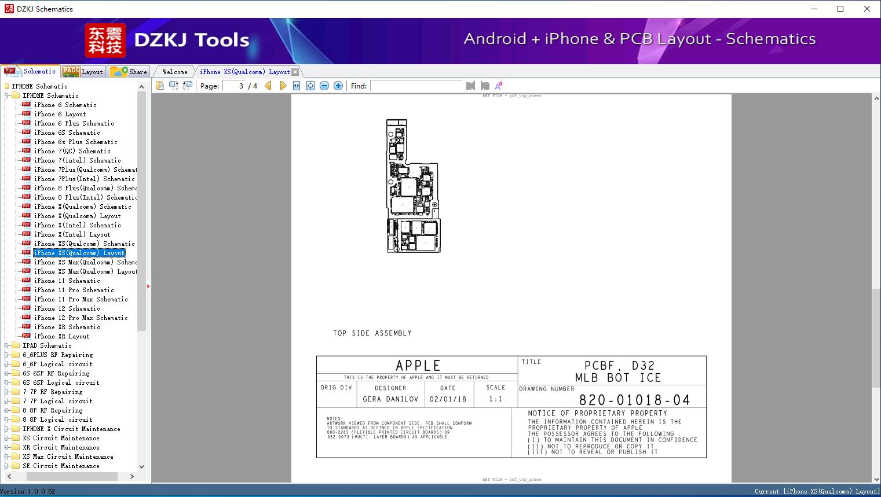
Task: Zoom in with the plus icon
Action: coord(338,86)
